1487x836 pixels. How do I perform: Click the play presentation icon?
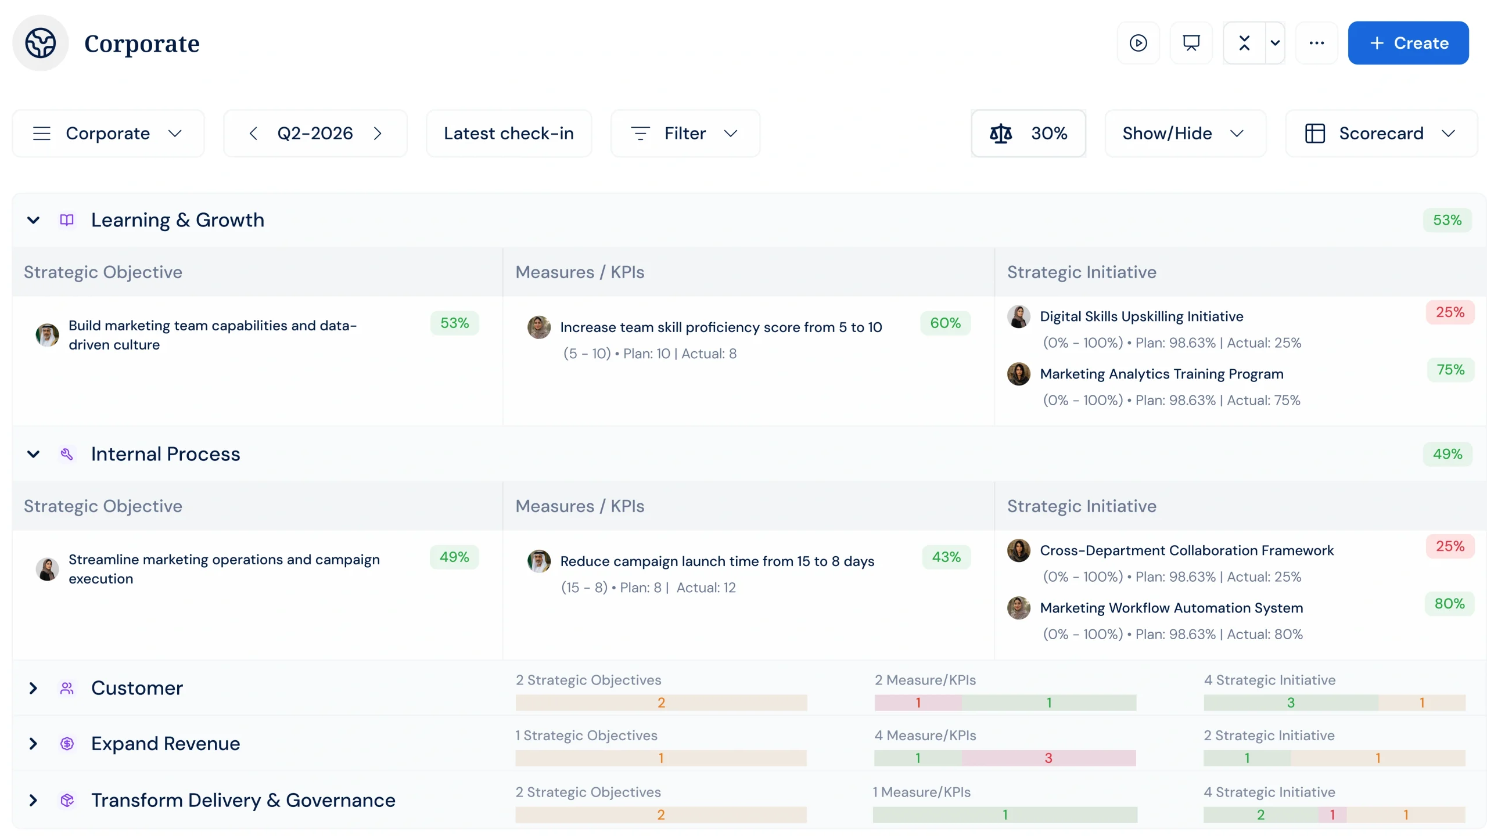click(x=1138, y=43)
